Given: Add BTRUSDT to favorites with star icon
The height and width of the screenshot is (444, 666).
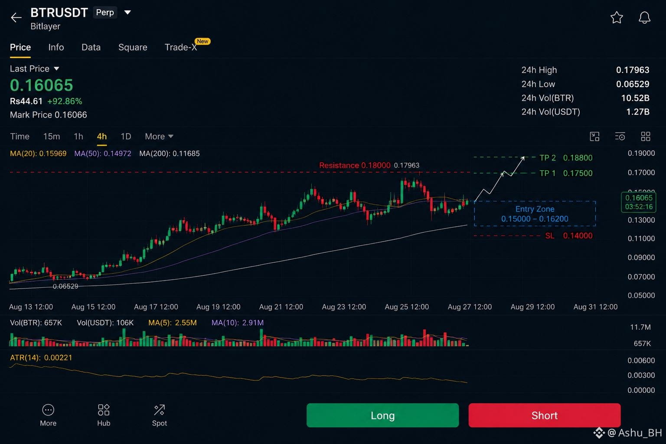Looking at the screenshot, I should [x=617, y=17].
